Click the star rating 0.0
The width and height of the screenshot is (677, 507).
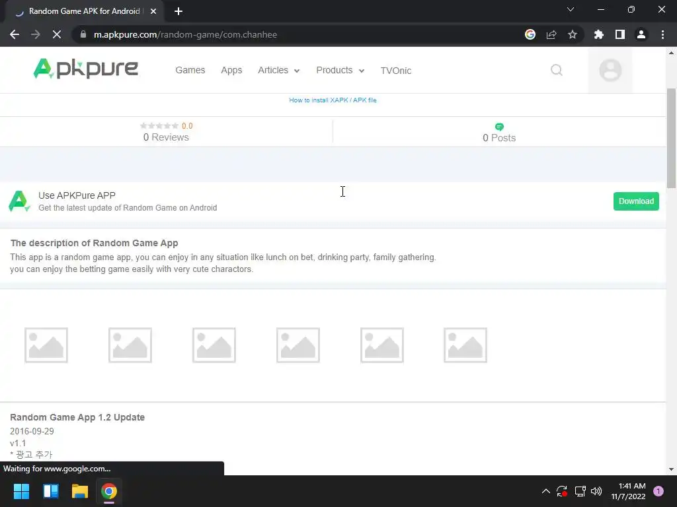tap(166, 126)
